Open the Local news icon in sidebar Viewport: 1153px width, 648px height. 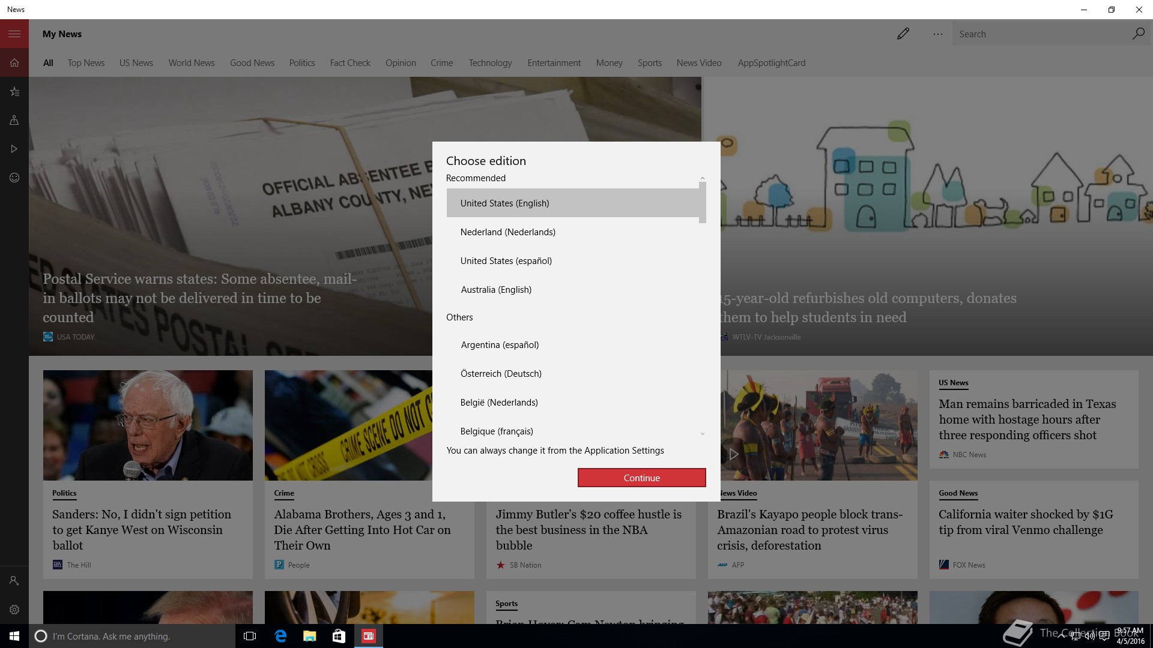[14, 120]
